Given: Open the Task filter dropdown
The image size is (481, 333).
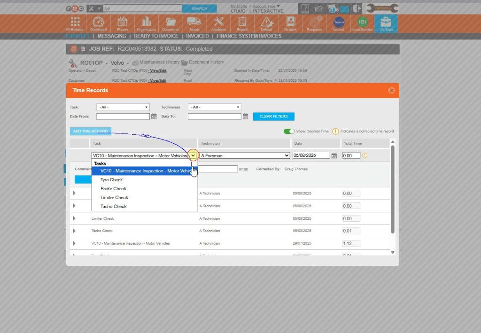Looking at the screenshot, I should click(123, 107).
